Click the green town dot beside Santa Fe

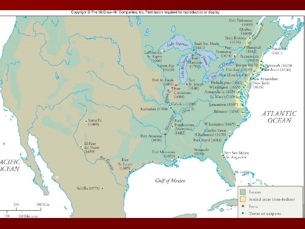pyautogui.click(x=86, y=121)
